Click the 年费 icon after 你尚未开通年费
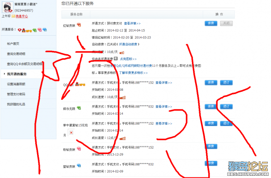This screenshot has height=178, width=271. click(116, 59)
